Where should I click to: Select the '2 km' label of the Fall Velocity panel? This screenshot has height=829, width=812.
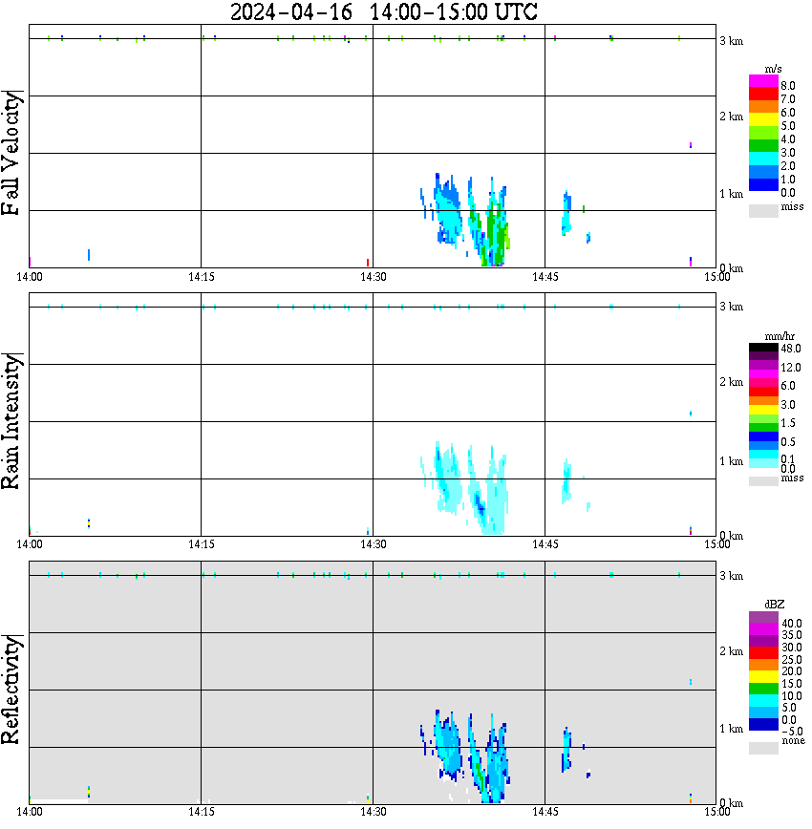(731, 117)
